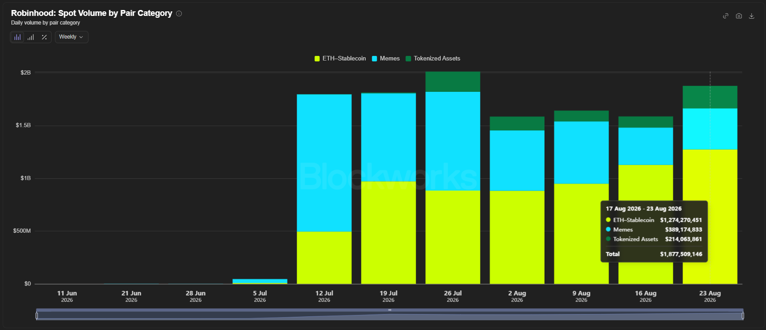Click the Tokenized Assets segment of 23 Aug bar
This screenshot has height=330, width=766.
710,97
